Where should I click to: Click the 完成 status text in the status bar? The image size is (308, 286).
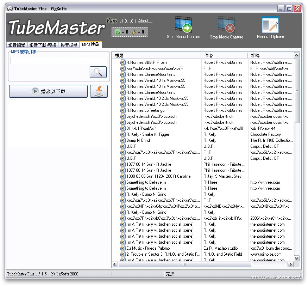click(x=170, y=274)
